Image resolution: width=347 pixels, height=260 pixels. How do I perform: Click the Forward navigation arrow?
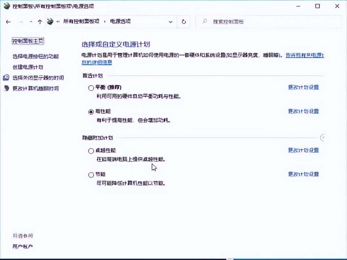point(21,22)
